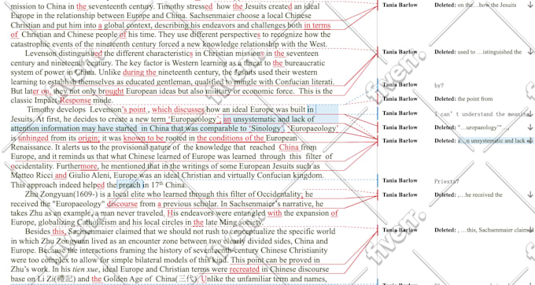
Task: Click the inserted phrase 'known to be'
Action: click(144, 139)
